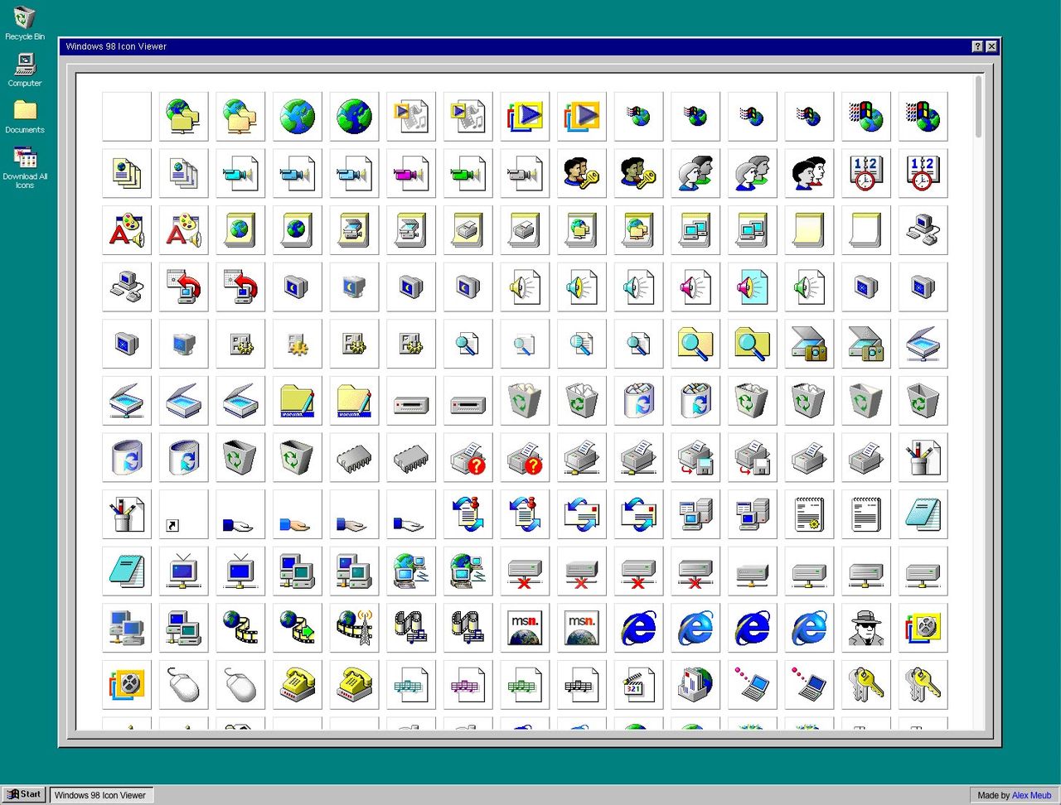
Task: Click the globe filmstrip icon with green arrow
Action: coord(297,628)
